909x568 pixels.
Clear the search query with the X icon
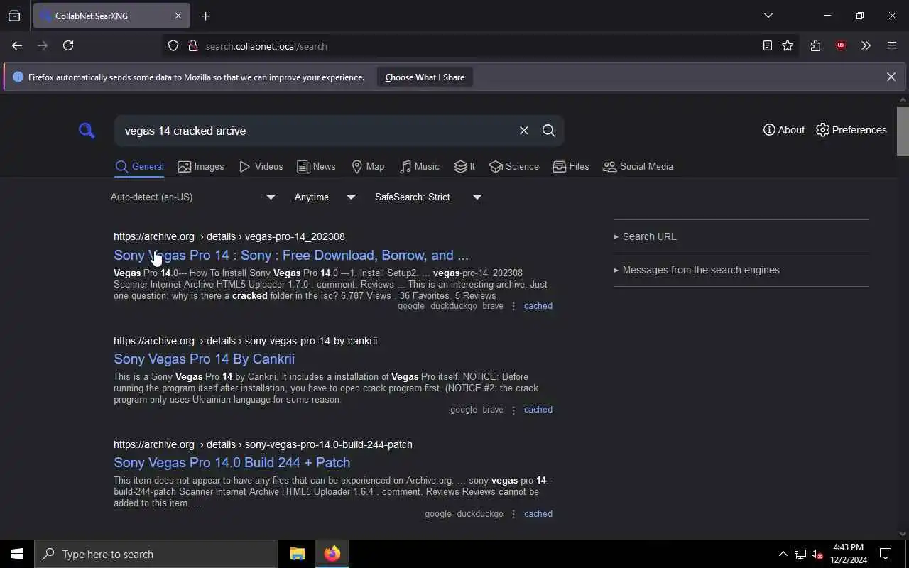tap(523, 131)
